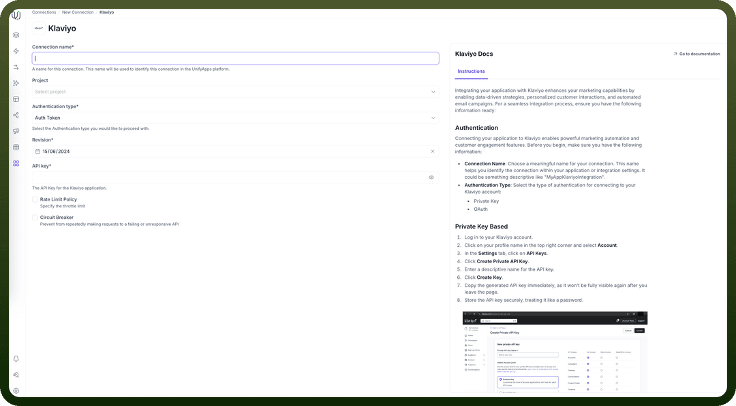Screen dimensions: 736x406
Task: Open the highlighted connections apps sidebar icon
Action: pos(16,163)
